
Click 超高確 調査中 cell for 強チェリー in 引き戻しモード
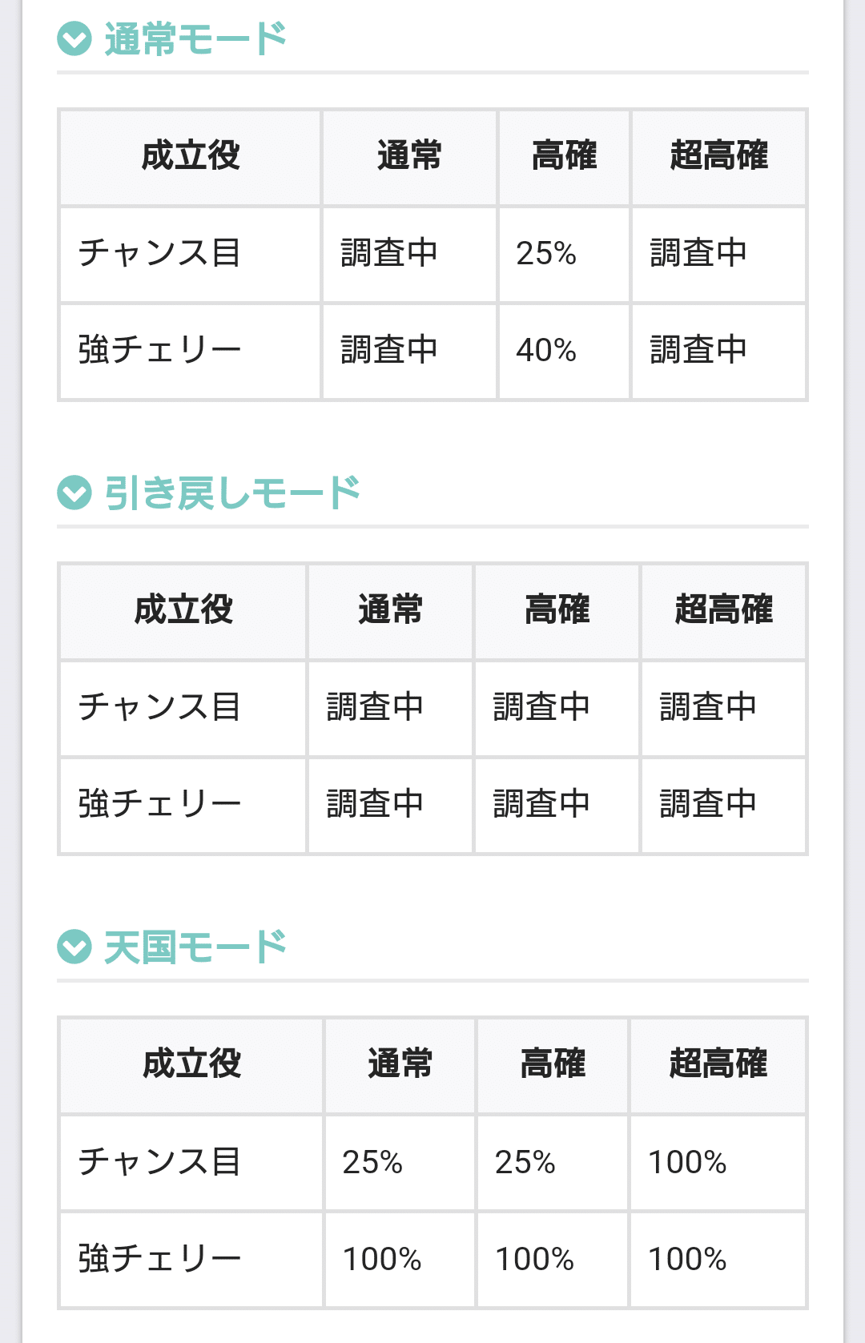(x=723, y=806)
